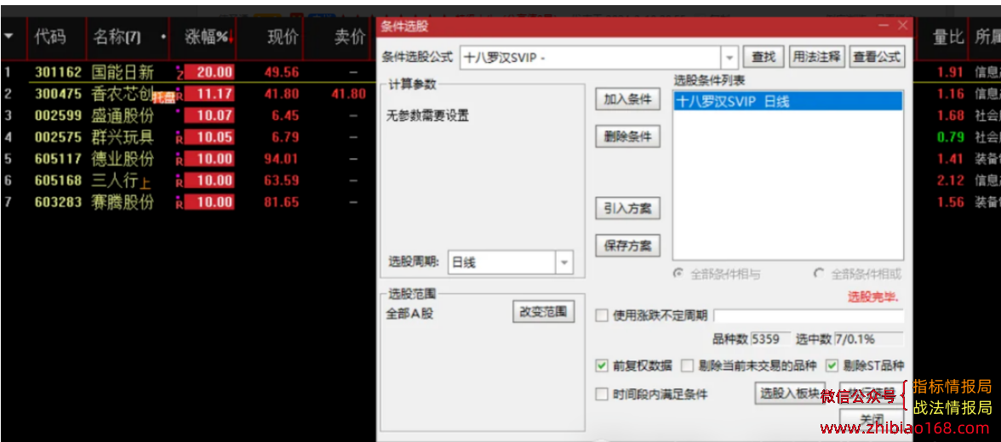This screenshot has height=442, width=1001.
Task: Click the 涨跌不定周期 input field
Action: (809, 315)
